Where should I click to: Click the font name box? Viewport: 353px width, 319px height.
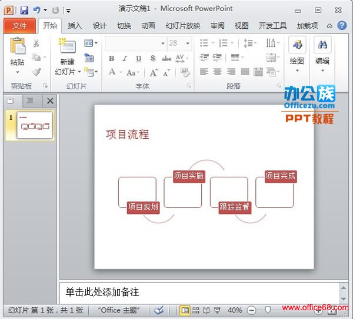pos(136,43)
